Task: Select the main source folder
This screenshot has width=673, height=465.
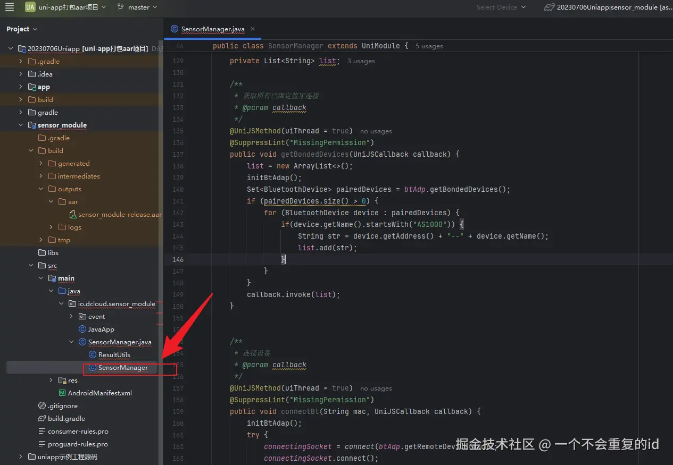Action: click(x=66, y=278)
